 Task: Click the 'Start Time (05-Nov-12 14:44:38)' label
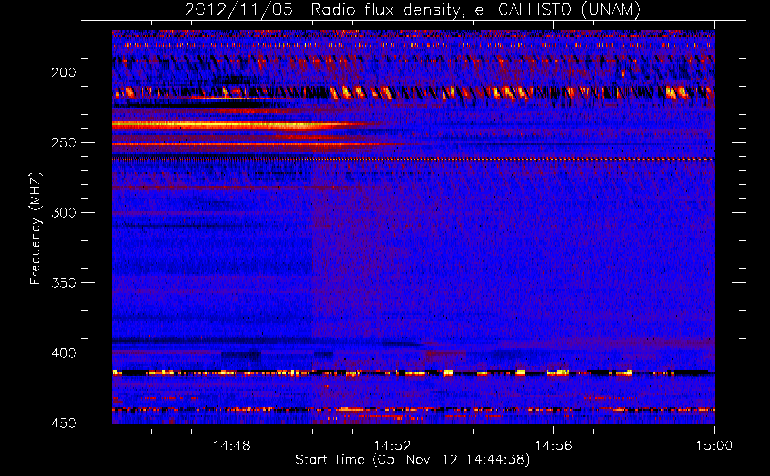point(413,460)
